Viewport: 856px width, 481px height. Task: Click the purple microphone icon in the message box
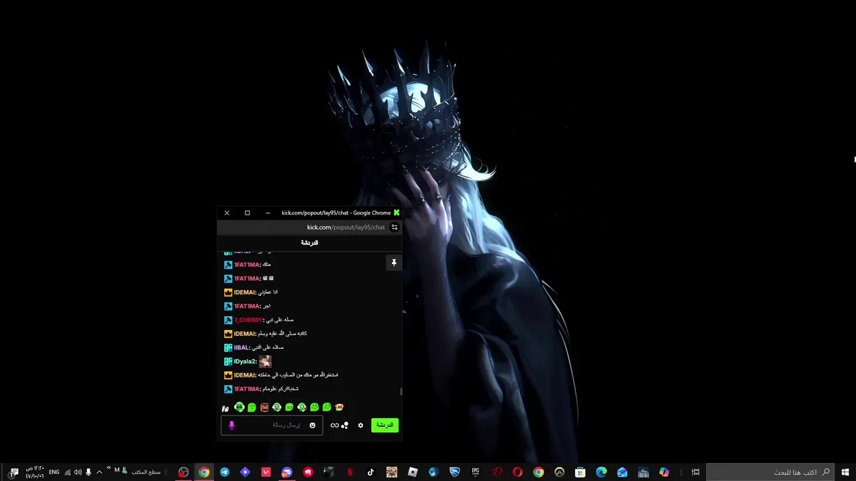click(x=231, y=426)
